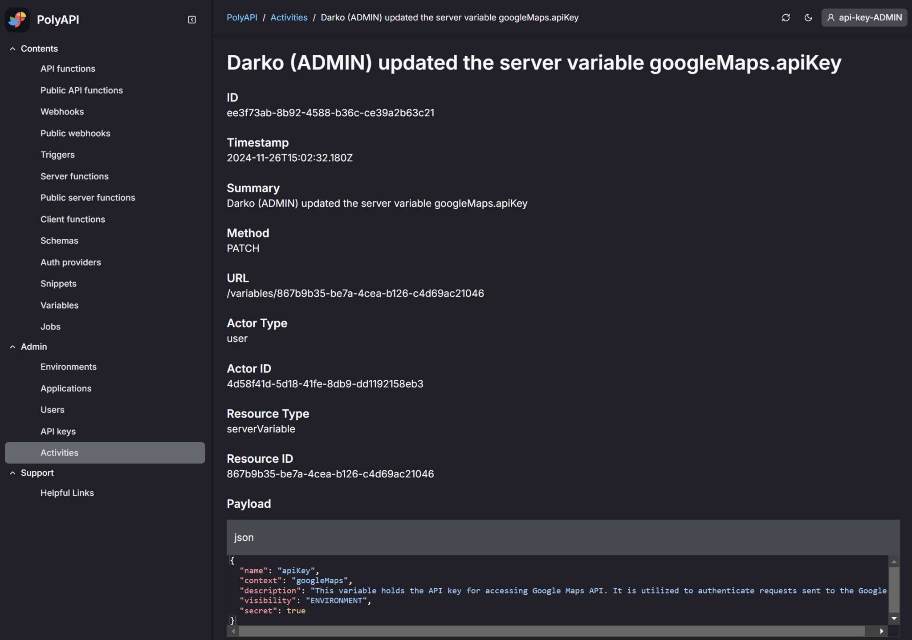Toggle dark mode moon icon
The width and height of the screenshot is (912, 640).
tap(808, 18)
